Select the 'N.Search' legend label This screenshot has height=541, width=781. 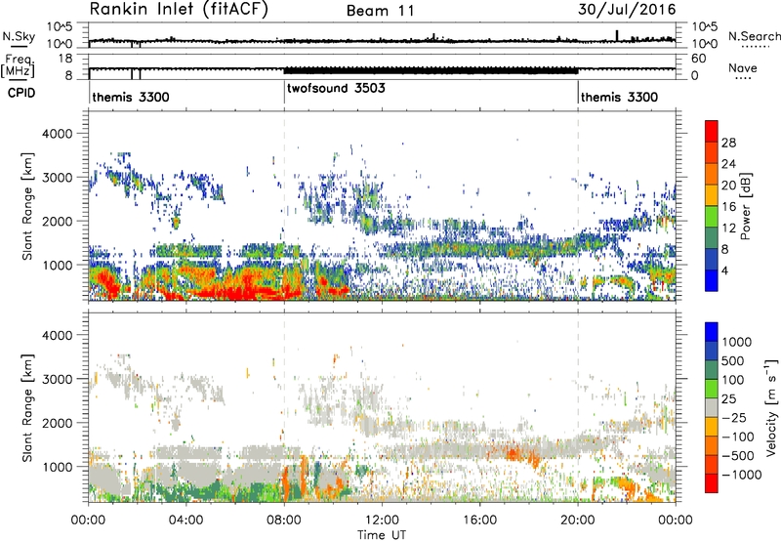[754, 36]
